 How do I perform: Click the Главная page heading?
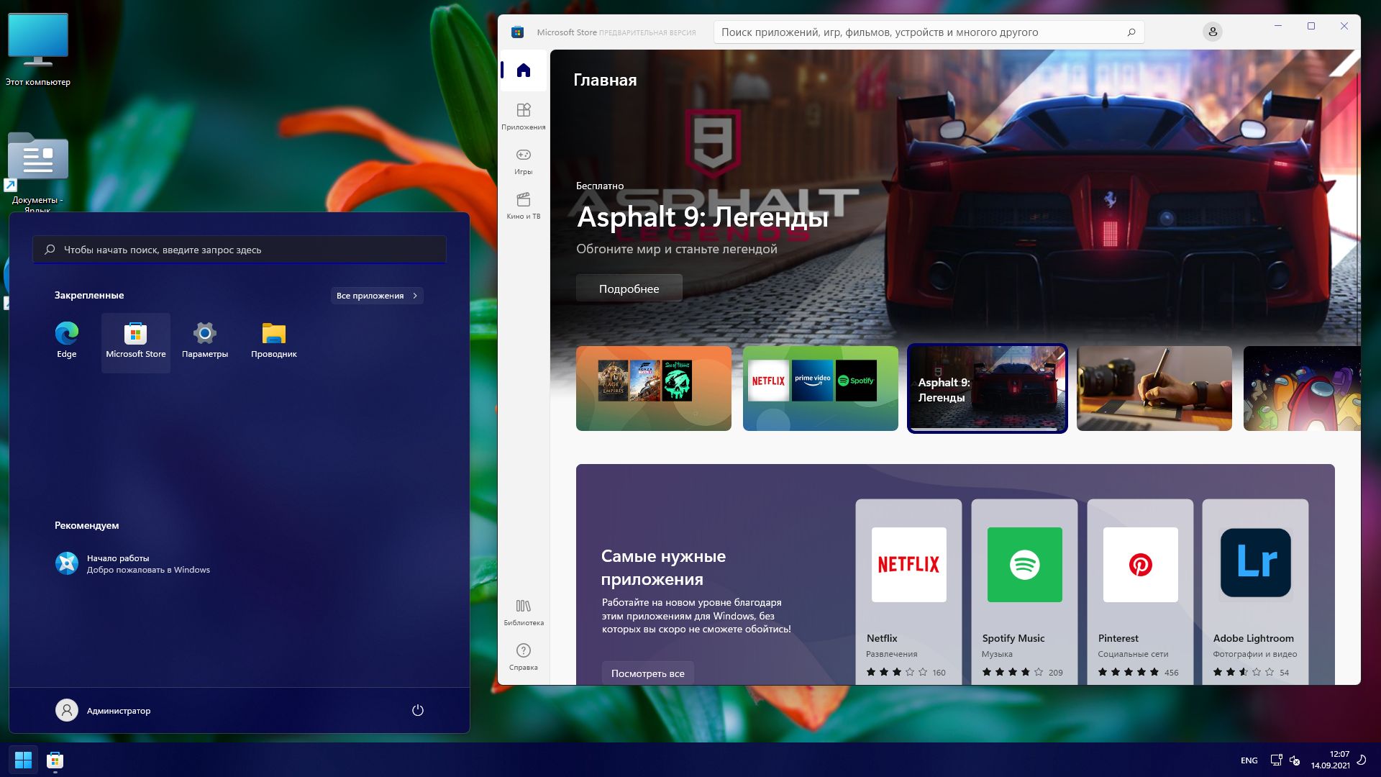pos(605,80)
